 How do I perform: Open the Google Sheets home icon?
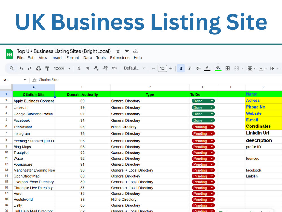click(9, 54)
